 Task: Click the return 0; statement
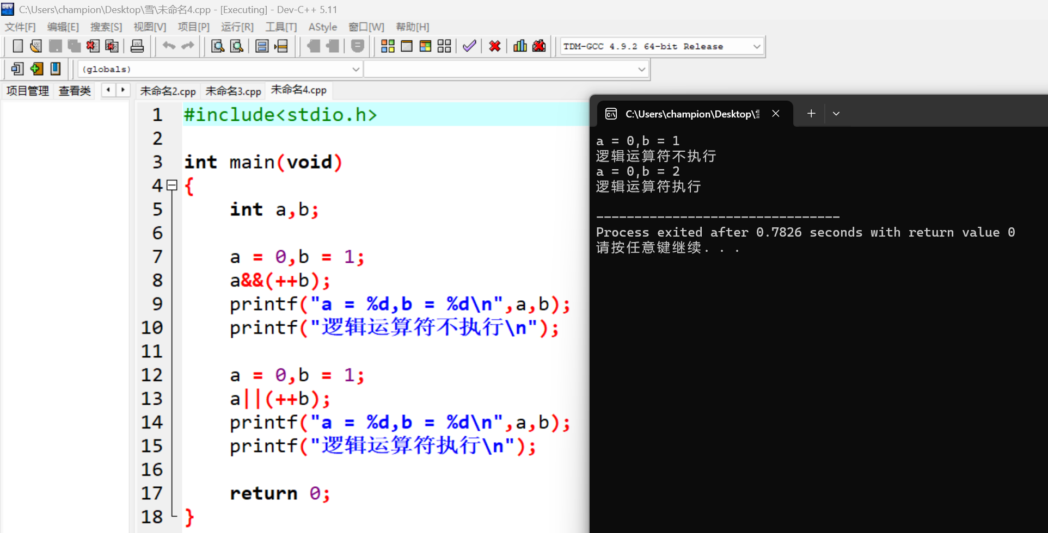click(x=280, y=493)
